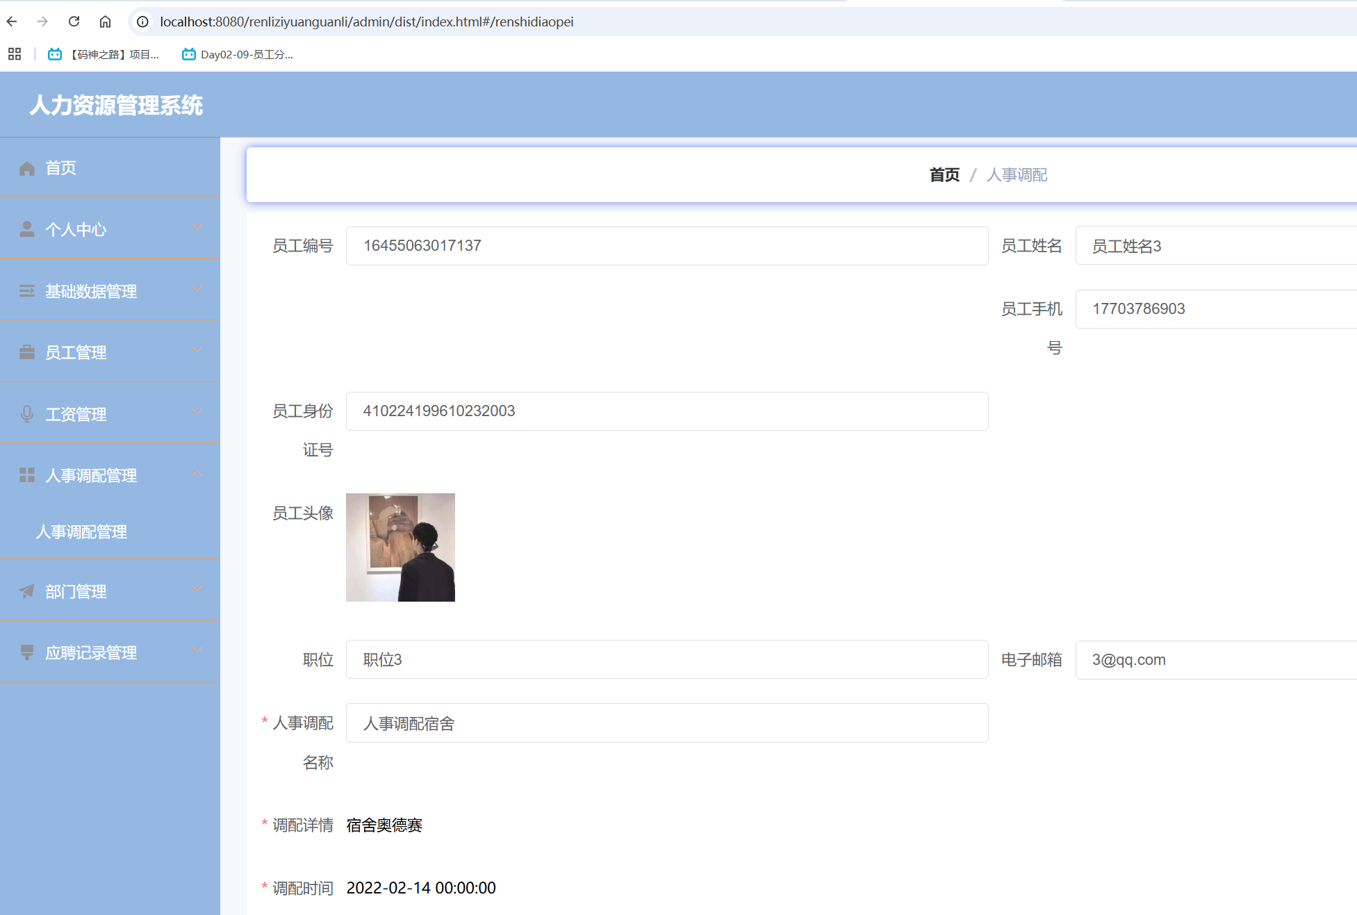Click the home icon beside 首页 in sidebar
The image size is (1357, 915).
[x=27, y=167]
